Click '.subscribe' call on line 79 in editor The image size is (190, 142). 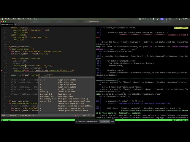pyautogui.click(x=18, y=70)
